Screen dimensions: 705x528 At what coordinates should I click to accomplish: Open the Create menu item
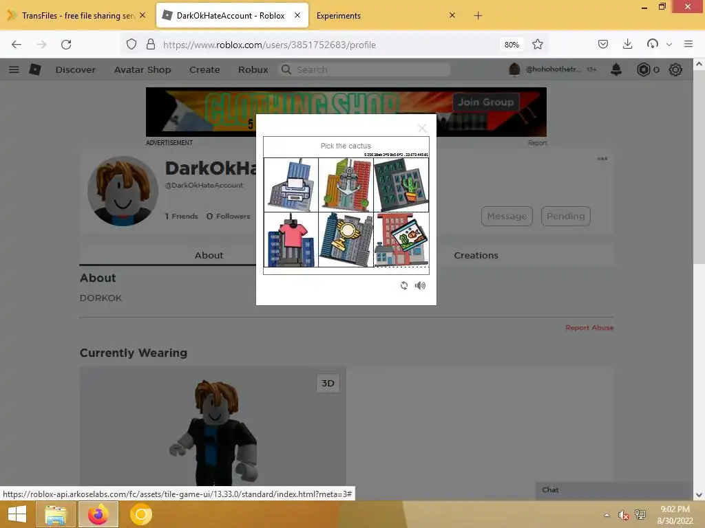pos(204,69)
